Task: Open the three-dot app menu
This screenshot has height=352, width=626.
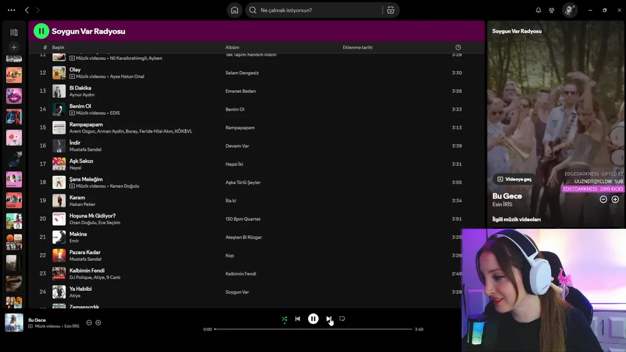Action: [x=11, y=10]
